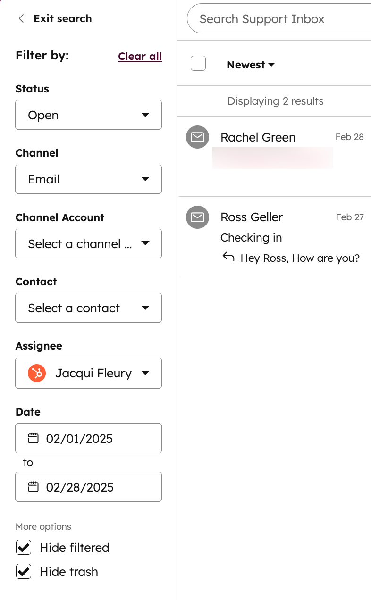Image resolution: width=371 pixels, height=600 pixels.
Task: Select the 02/01/2025 date field
Action: (x=88, y=438)
